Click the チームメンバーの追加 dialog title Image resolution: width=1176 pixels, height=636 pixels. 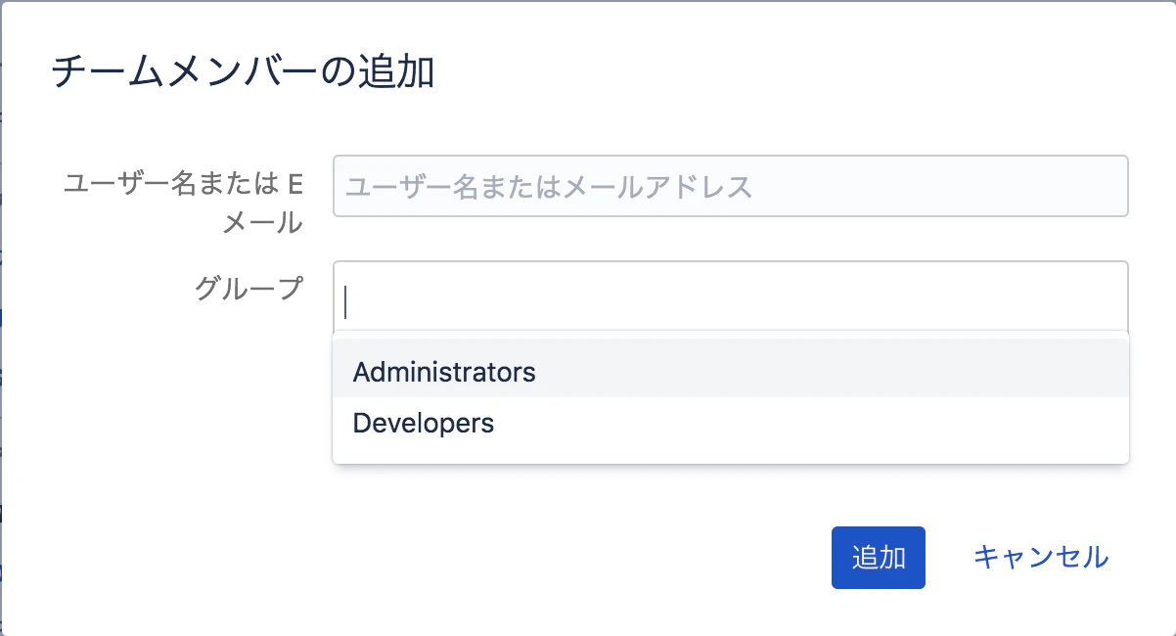tap(243, 73)
